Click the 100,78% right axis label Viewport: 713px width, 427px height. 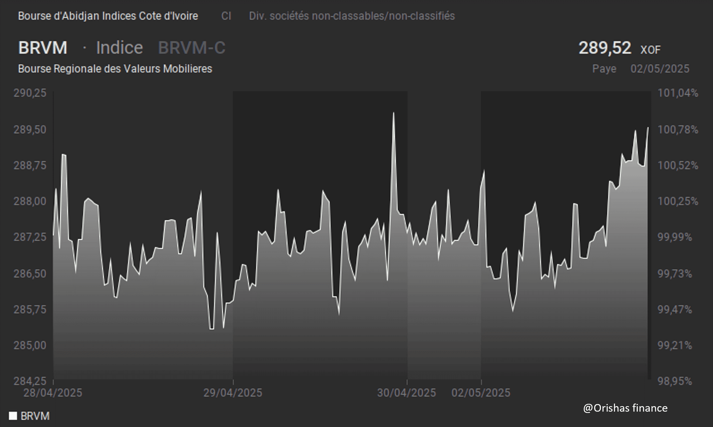(x=678, y=129)
